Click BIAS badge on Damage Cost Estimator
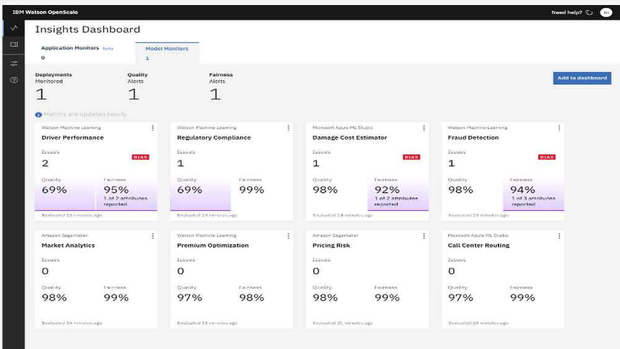Viewport: 620px width, 349px height. click(411, 157)
